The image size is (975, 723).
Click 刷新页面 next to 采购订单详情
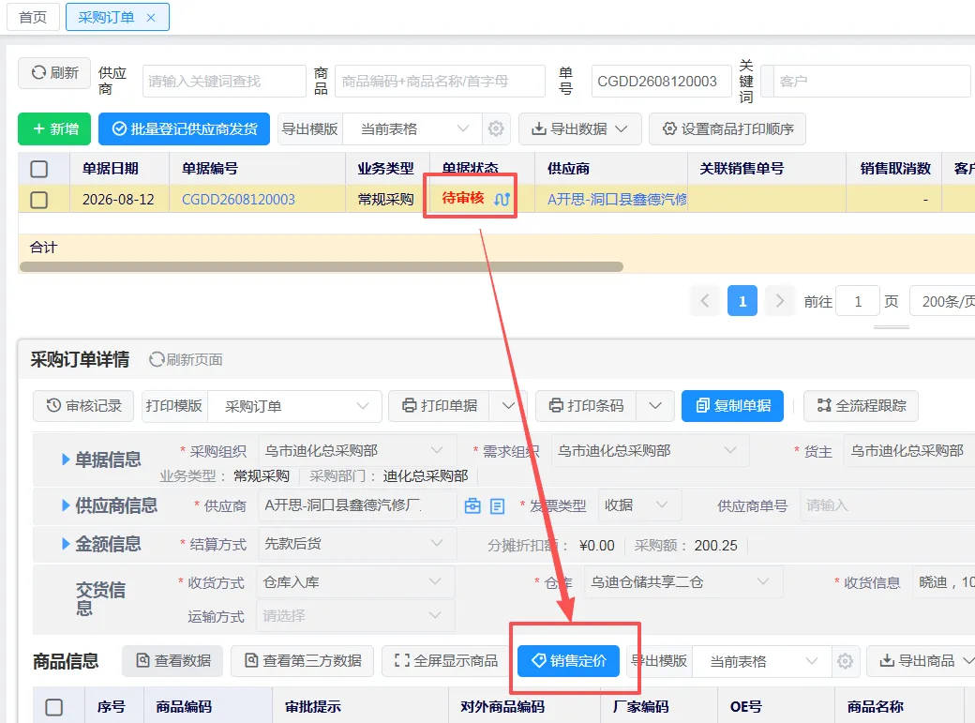coord(186,360)
